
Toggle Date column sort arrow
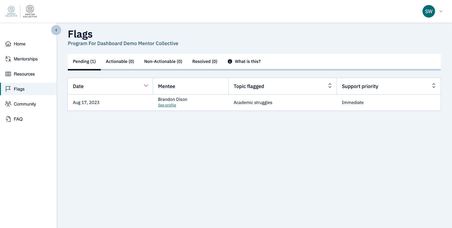tap(146, 86)
